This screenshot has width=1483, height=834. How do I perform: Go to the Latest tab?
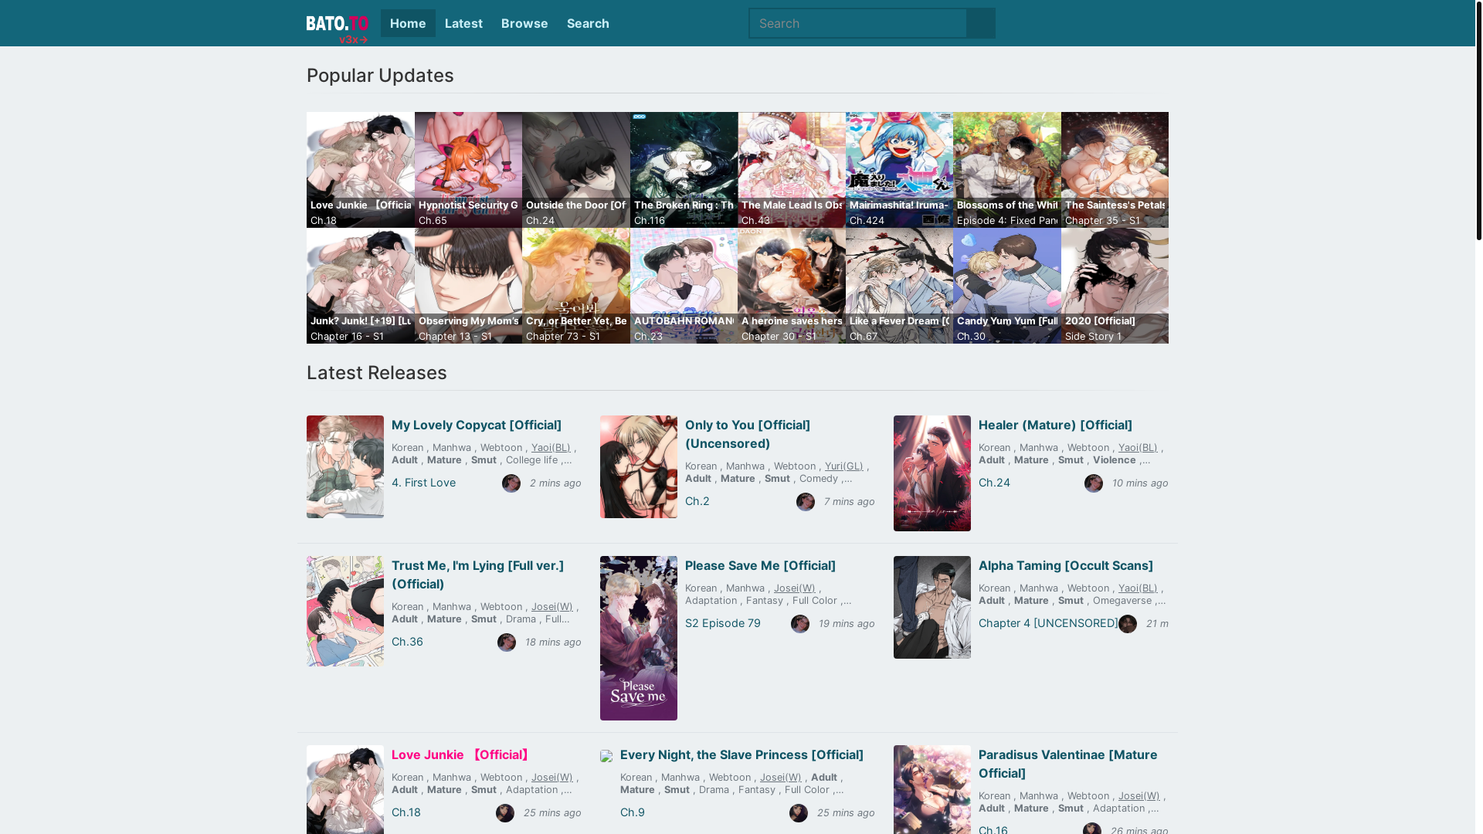click(463, 23)
